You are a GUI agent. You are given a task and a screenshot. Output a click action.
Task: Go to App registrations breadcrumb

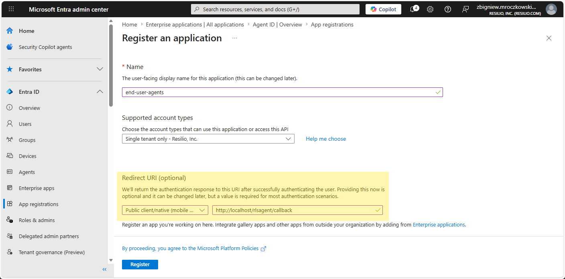[332, 24]
